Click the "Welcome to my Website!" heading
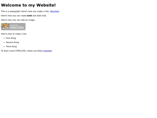 28,5
